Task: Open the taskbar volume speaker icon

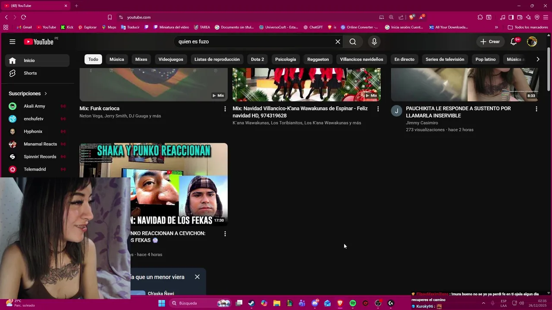Action: coord(521,303)
